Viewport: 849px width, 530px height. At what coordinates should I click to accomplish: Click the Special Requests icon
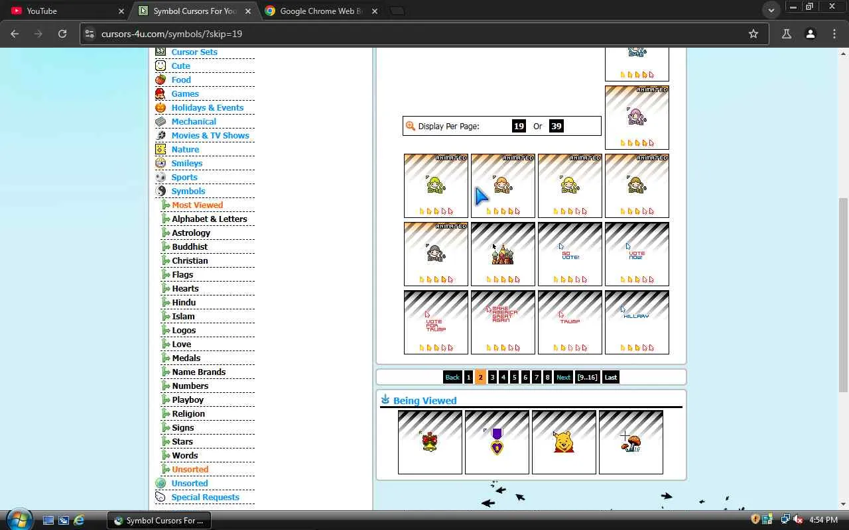[161, 497]
